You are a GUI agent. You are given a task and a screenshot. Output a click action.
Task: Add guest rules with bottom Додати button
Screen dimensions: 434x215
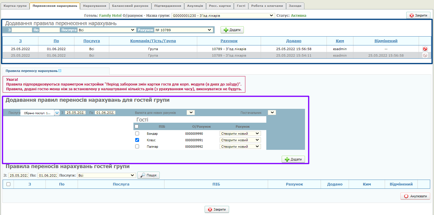(293, 159)
